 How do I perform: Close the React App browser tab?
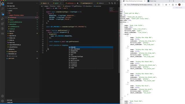[x=170, y=1]
